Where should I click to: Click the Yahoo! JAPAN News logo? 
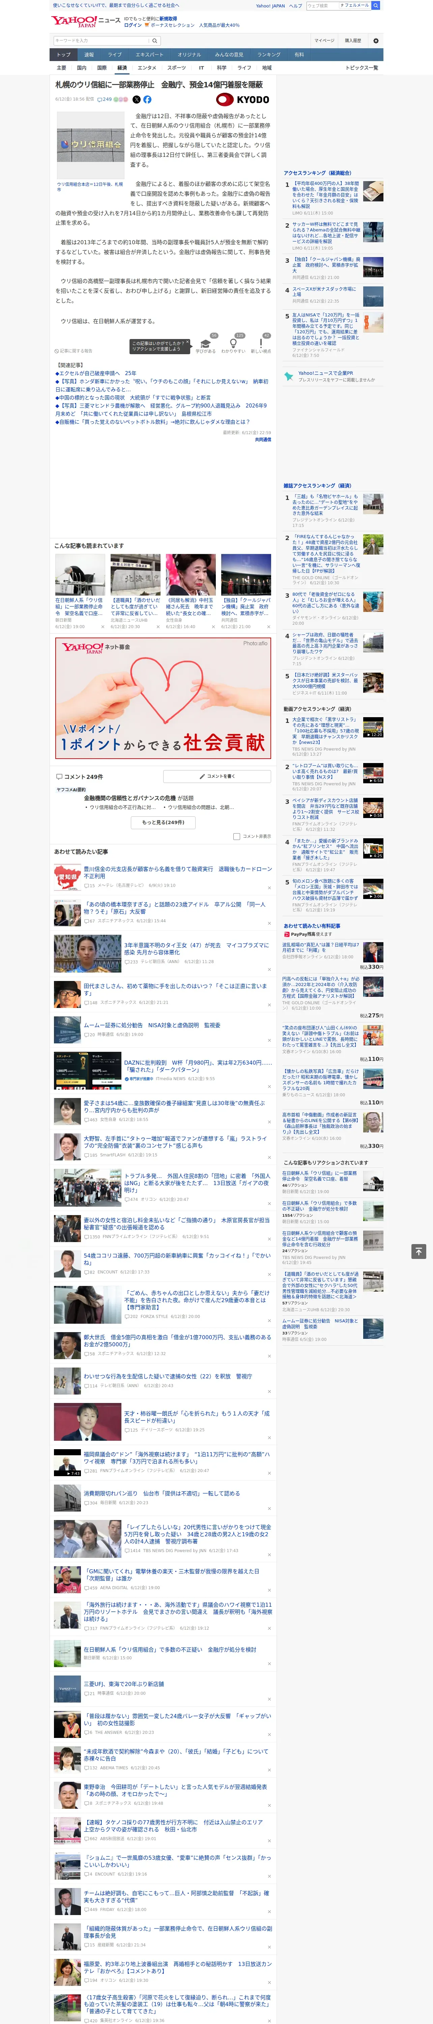point(86,21)
